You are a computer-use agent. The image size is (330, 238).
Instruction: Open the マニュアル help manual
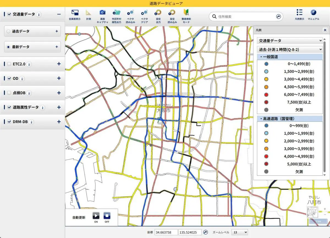click(313, 12)
